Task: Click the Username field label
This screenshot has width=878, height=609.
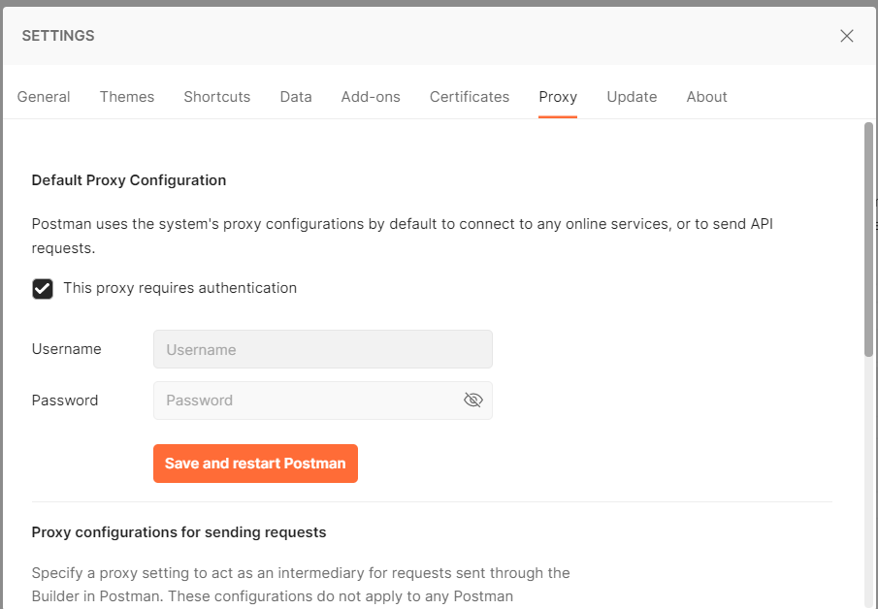Action: [x=67, y=349]
